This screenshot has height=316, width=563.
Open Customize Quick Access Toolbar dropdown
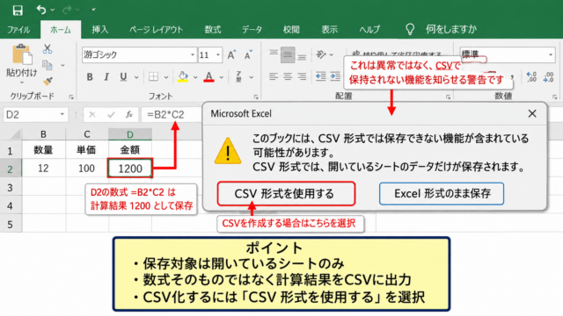click(93, 10)
